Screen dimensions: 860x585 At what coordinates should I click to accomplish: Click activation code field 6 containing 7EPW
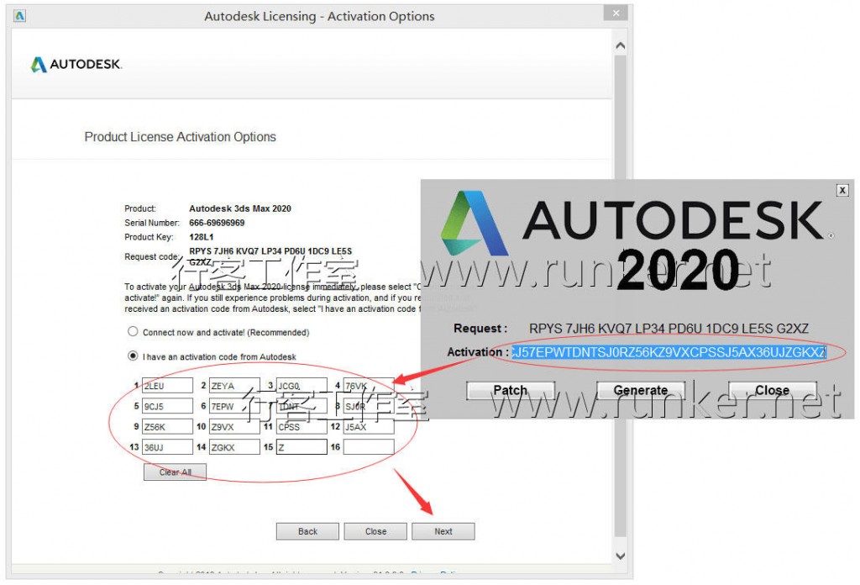[235, 406]
